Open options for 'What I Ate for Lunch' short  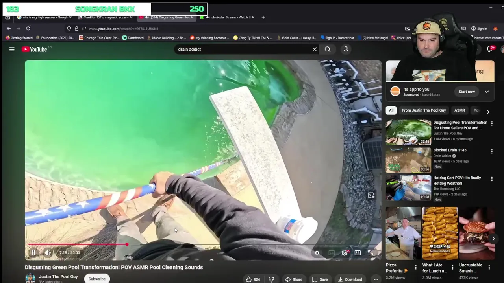pyautogui.click(x=452, y=267)
